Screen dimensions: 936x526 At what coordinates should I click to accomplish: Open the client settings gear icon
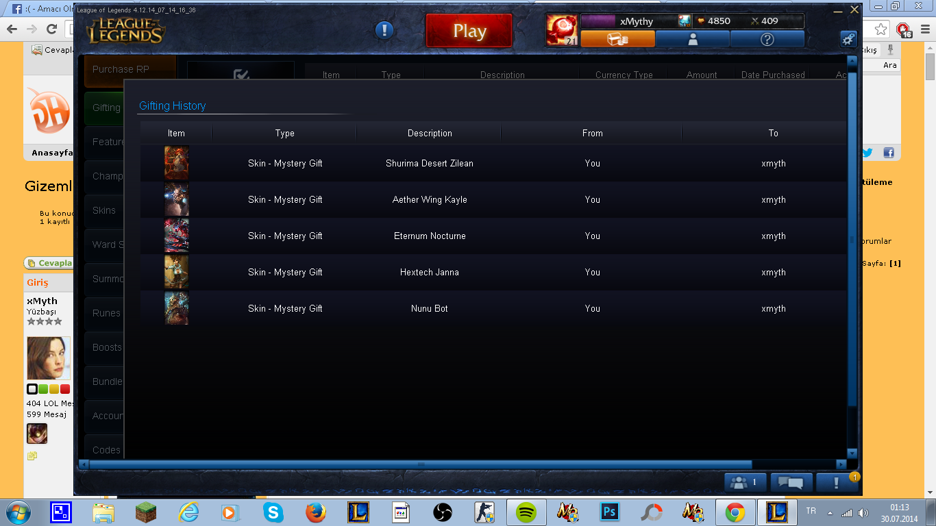[x=848, y=39]
